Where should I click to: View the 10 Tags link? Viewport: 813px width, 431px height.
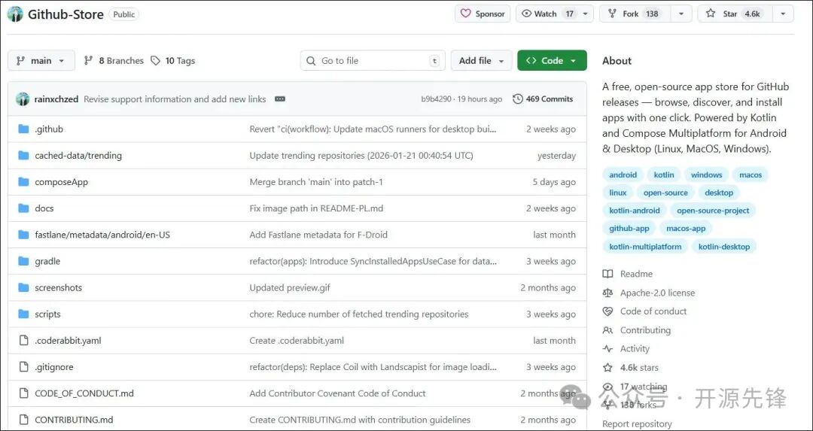172,61
